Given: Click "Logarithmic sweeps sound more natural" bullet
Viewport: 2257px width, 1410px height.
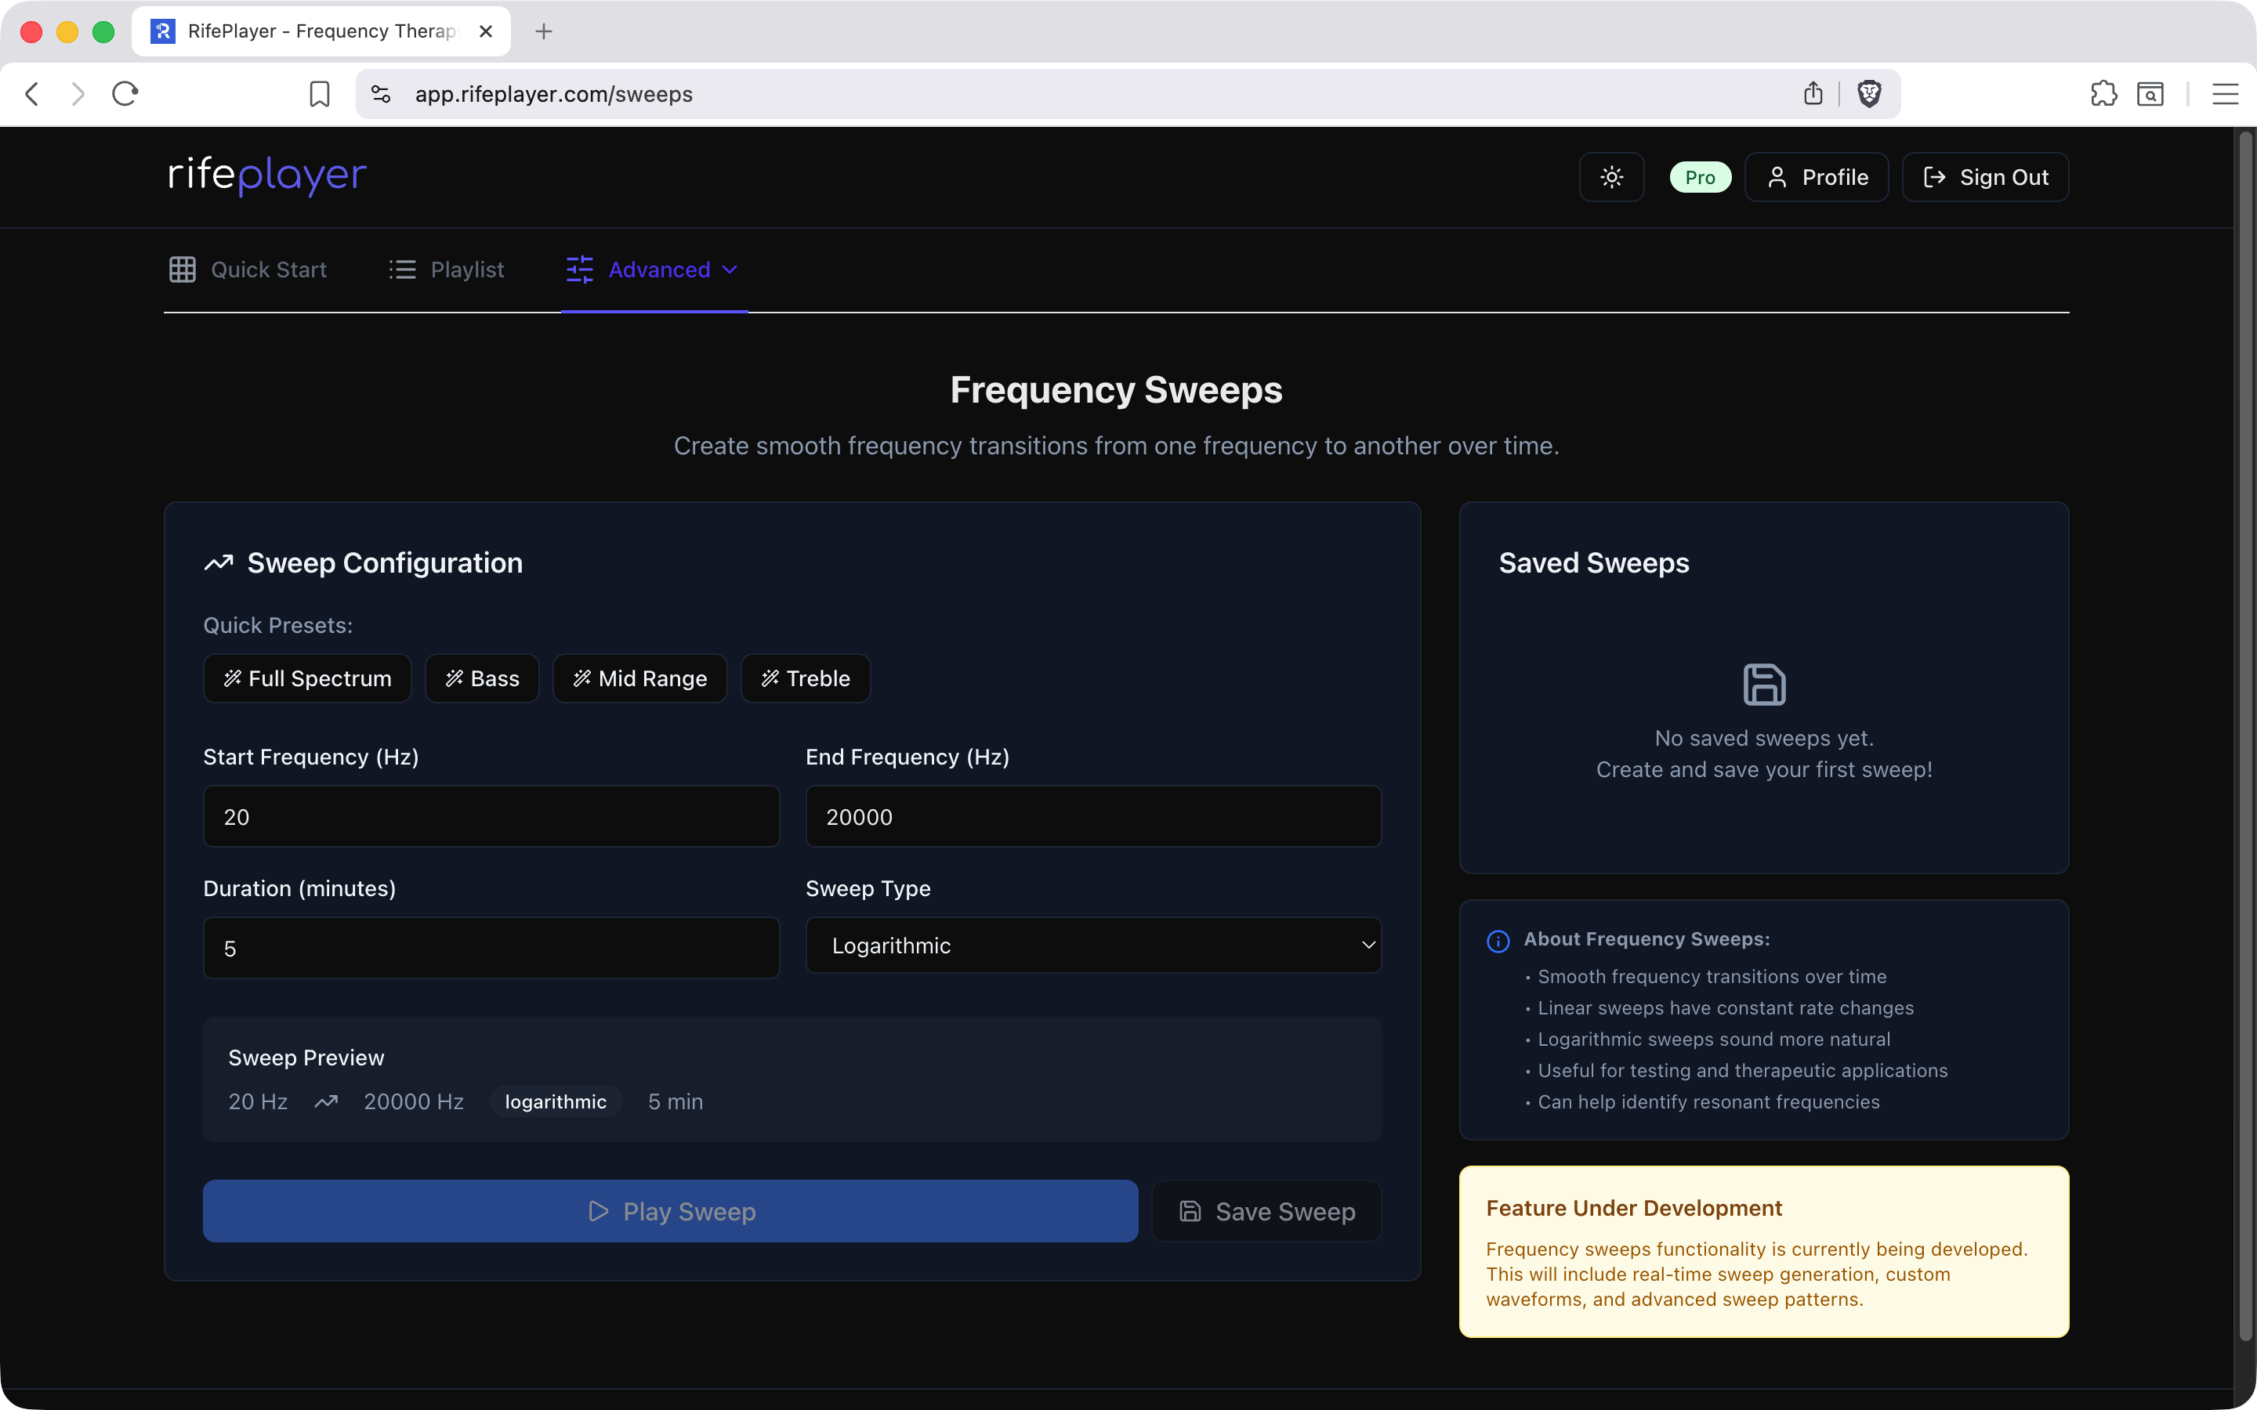Looking at the screenshot, I should 1713,1039.
